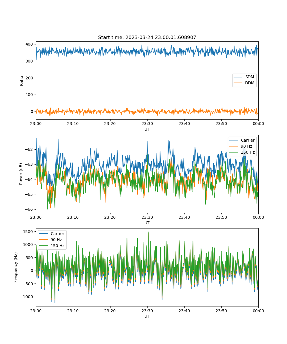Click the 23:00 tick under the Power plot
Viewport: 287px width, 344px height.
click(36, 217)
